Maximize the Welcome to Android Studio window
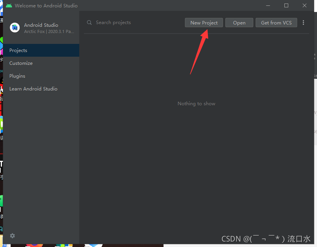This screenshot has width=317, height=247. coord(286,6)
